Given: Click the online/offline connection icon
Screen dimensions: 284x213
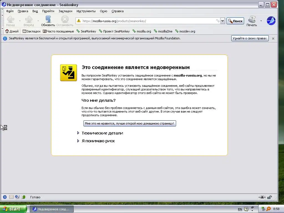Looking at the screenshot, I should (x=262, y=197).
